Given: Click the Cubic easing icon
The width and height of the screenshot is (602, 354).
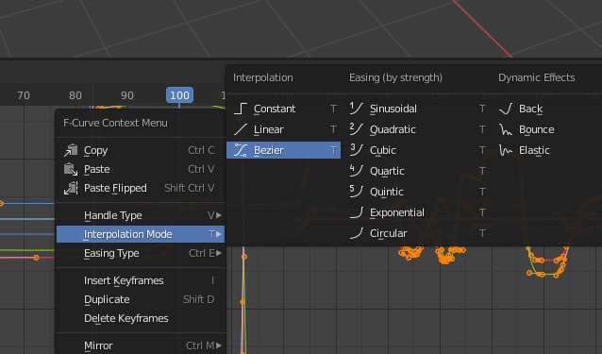Looking at the screenshot, I should (357, 150).
